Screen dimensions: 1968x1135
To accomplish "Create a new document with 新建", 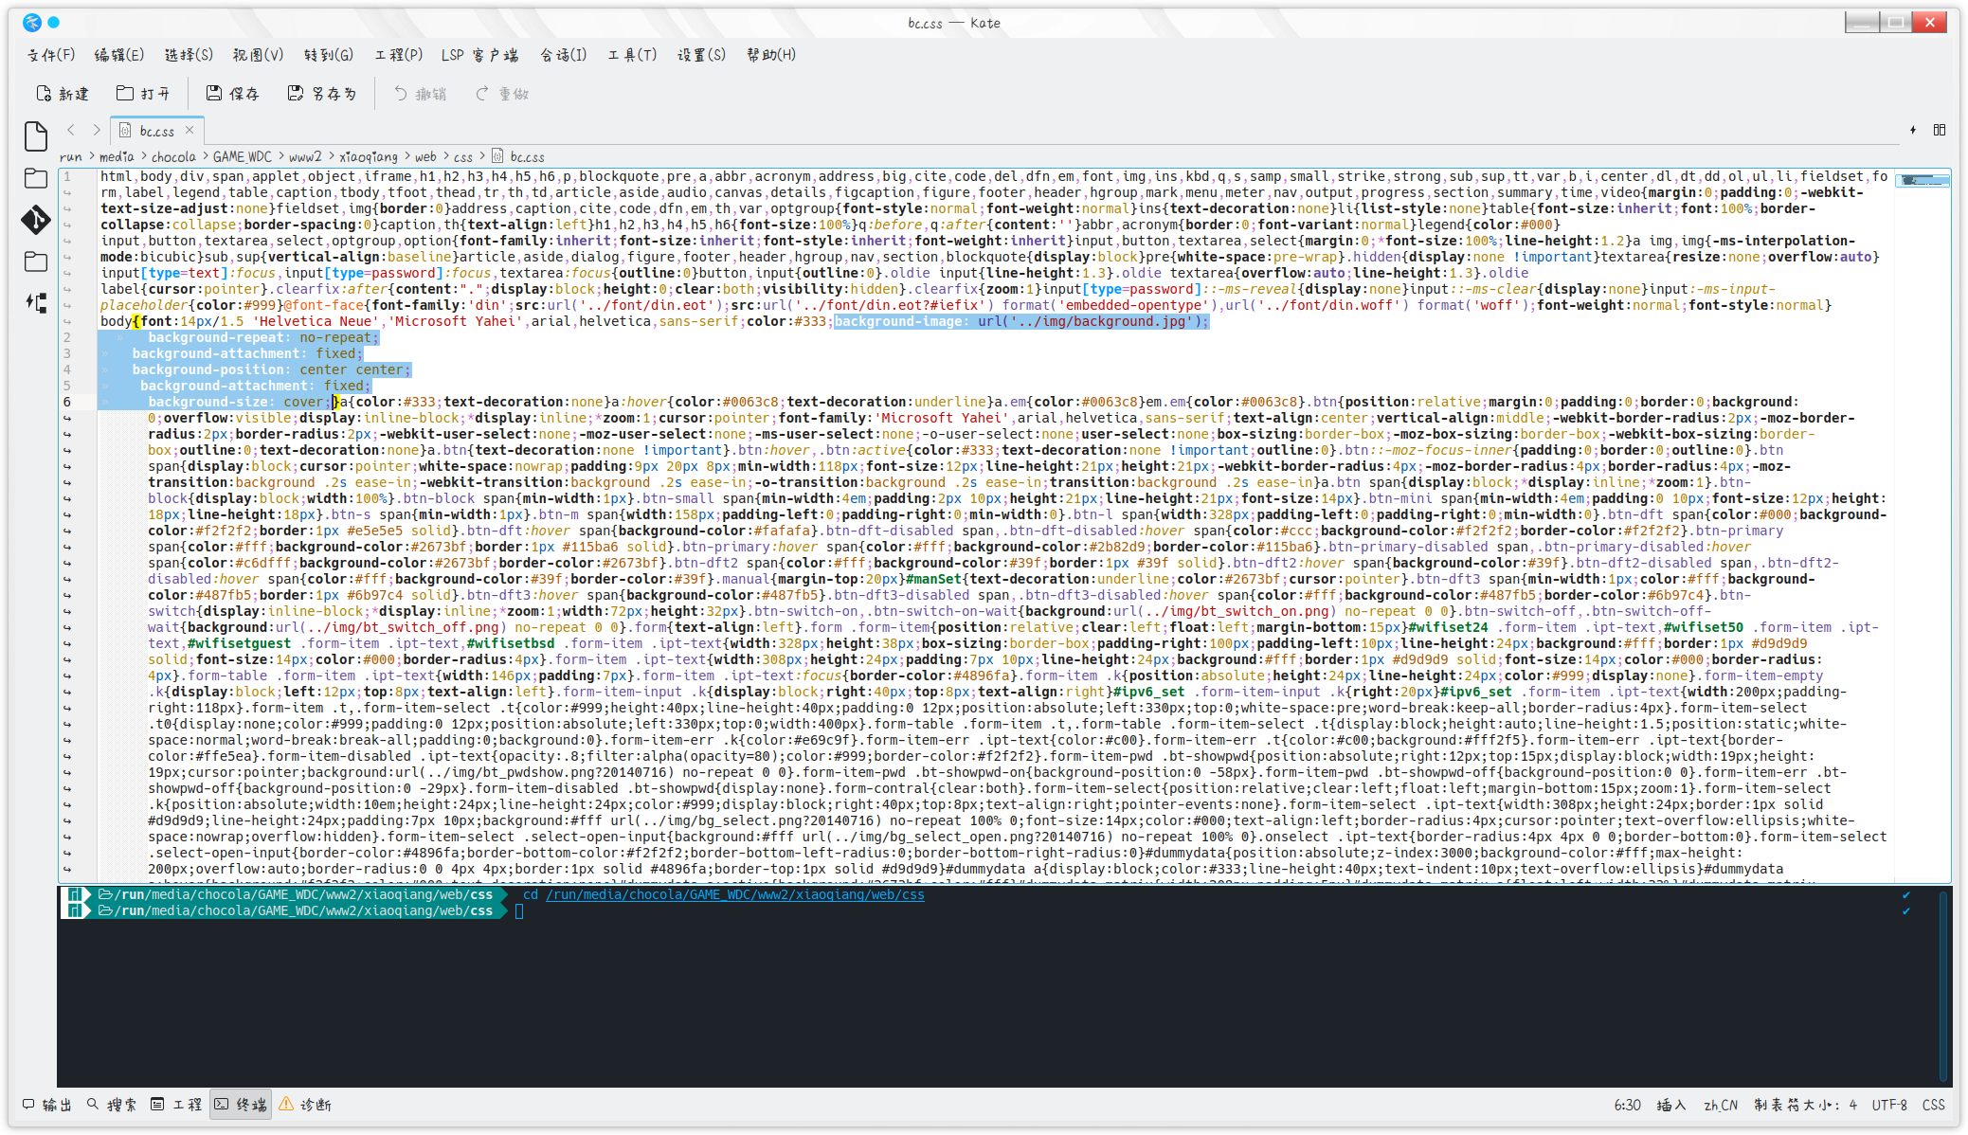I will pos(63,94).
